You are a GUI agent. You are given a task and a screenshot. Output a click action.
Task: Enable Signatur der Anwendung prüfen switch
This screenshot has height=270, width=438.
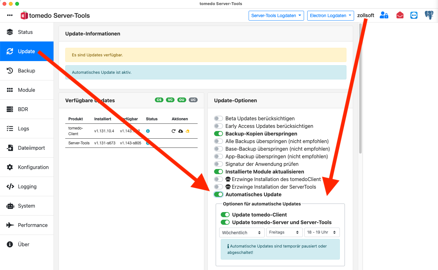[219, 164]
